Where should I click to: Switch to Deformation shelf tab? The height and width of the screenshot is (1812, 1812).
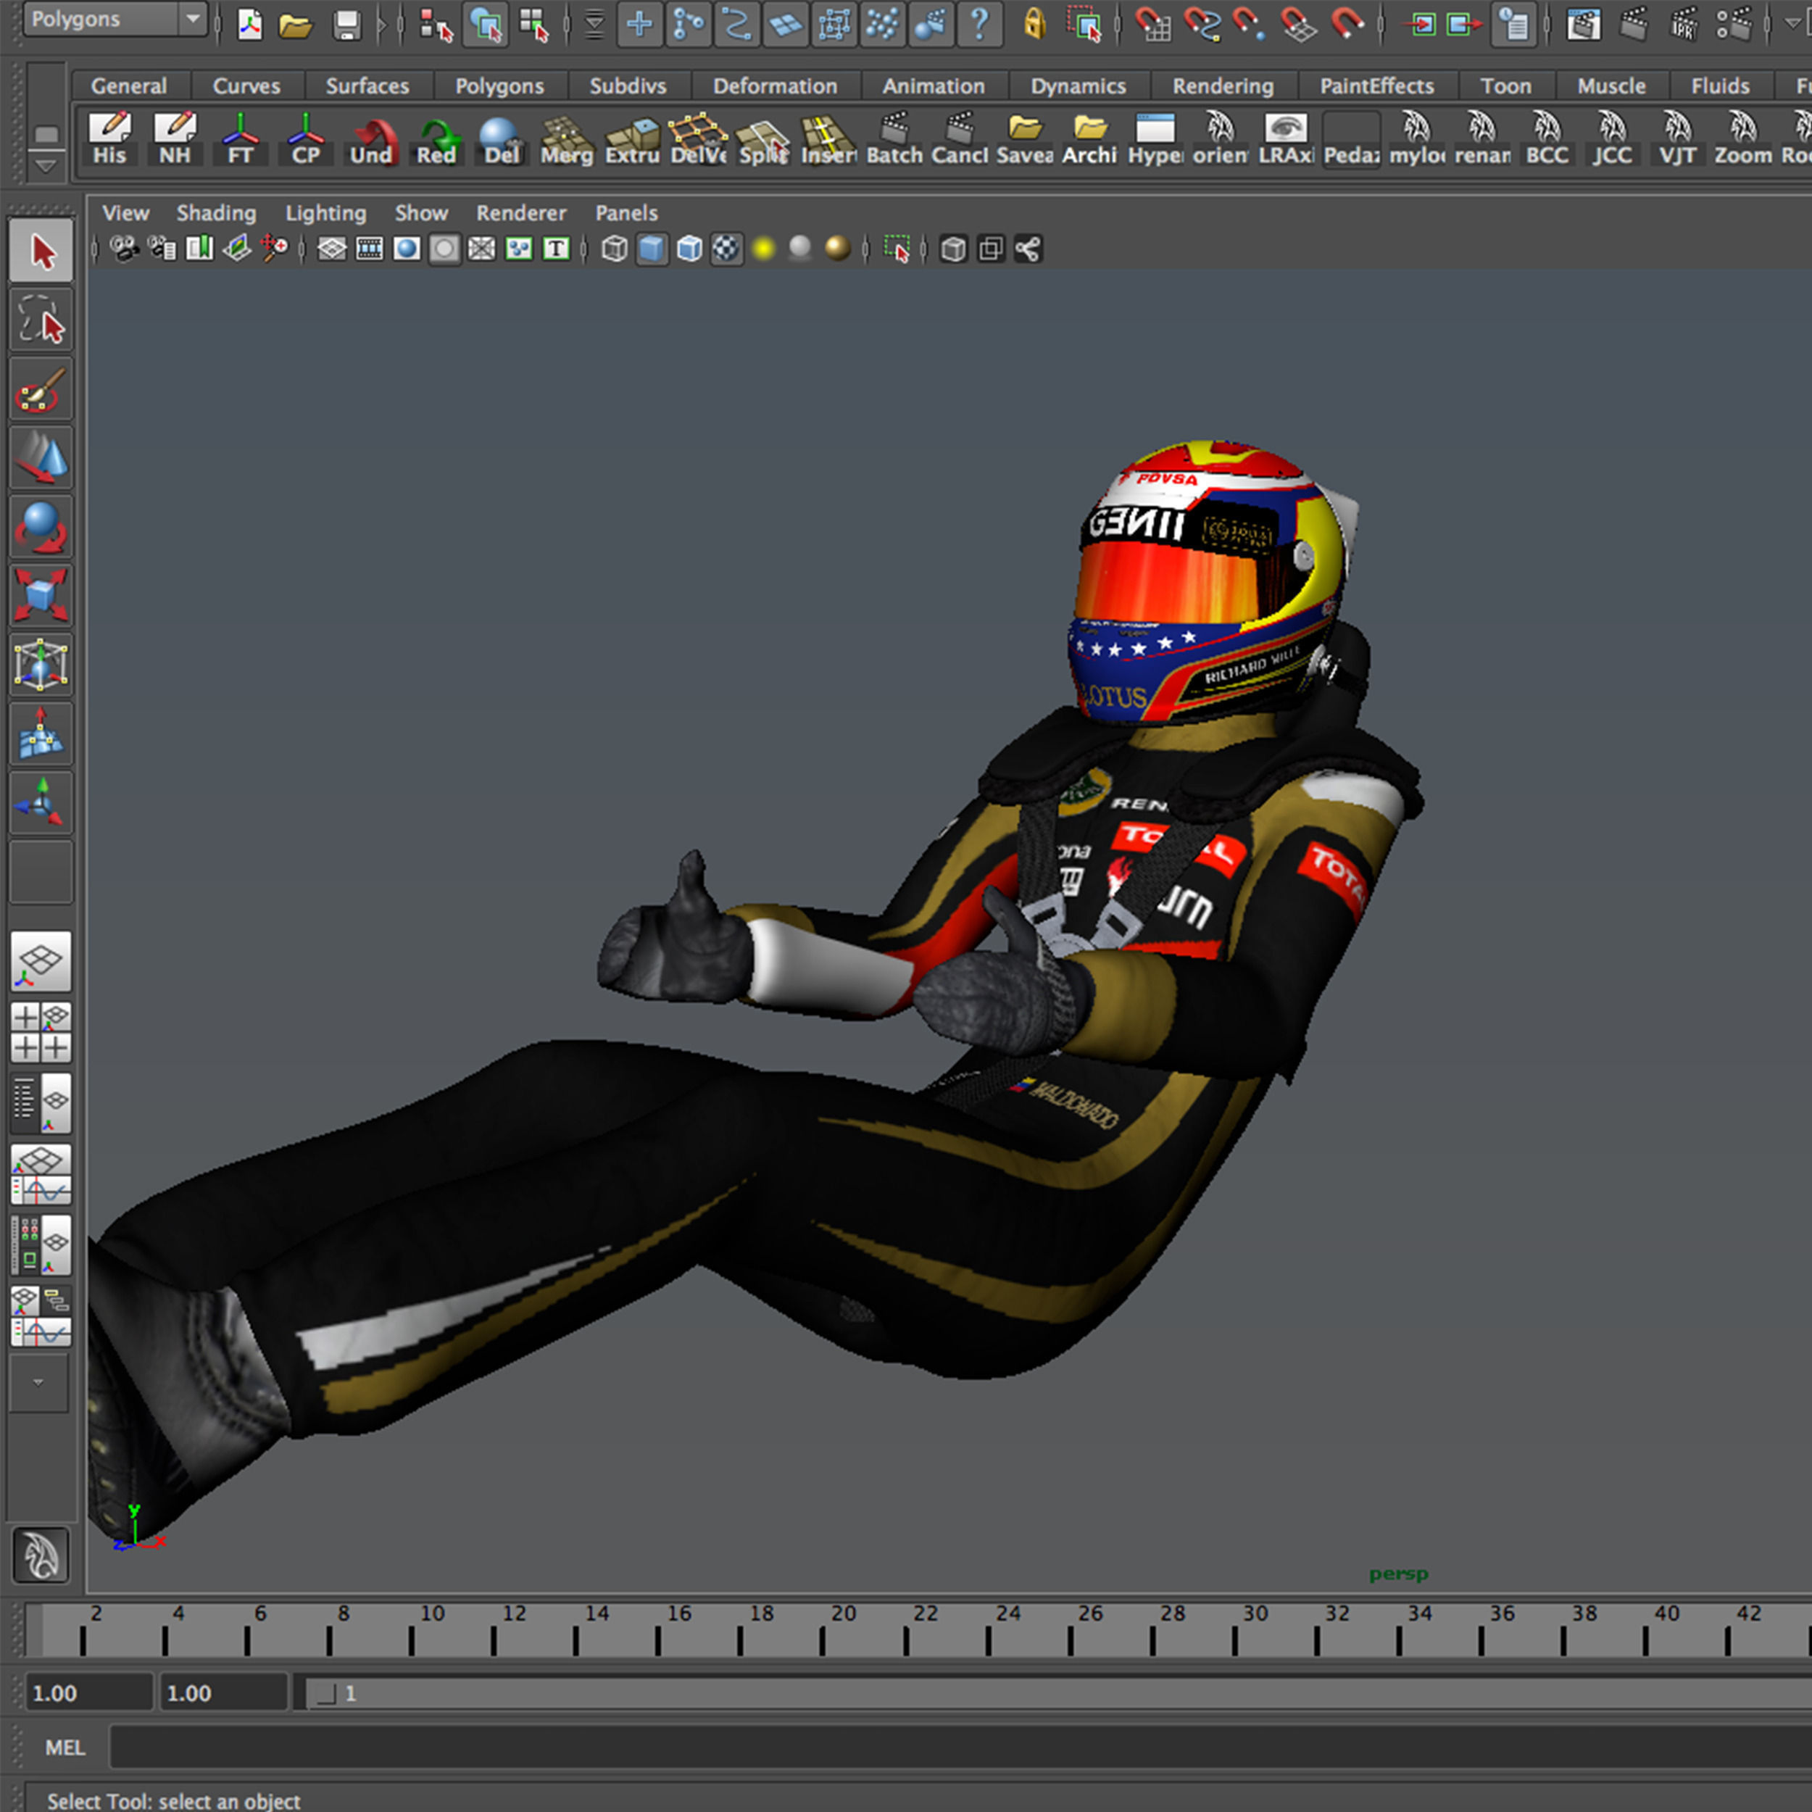775,86
